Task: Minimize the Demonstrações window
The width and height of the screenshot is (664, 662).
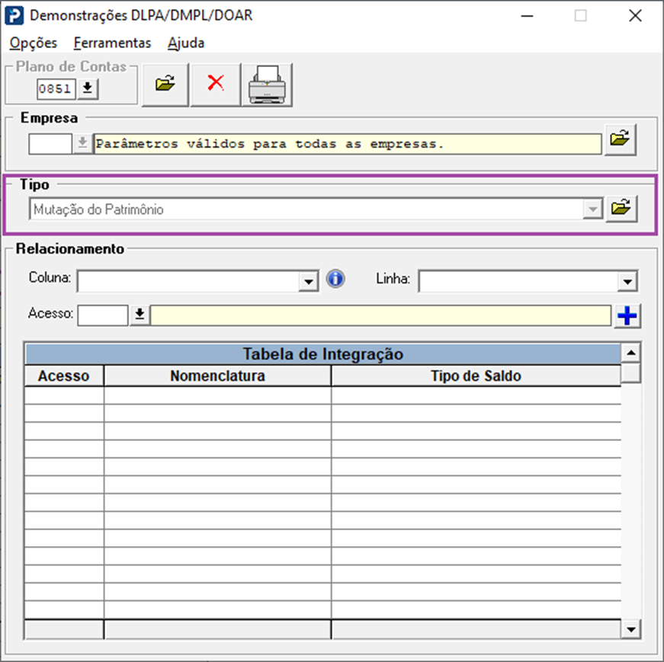Action: [x=528, y=16]
